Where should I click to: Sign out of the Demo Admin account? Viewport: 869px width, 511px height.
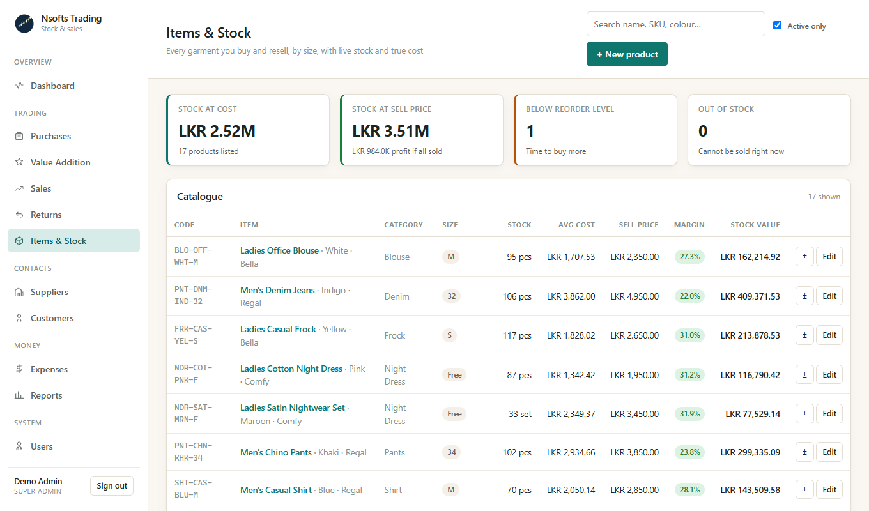click(x=112, y=486)
